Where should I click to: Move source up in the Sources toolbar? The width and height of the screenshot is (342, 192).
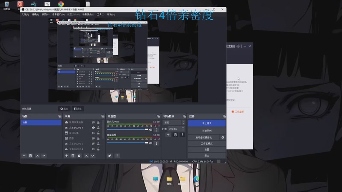tap(86, 156)
